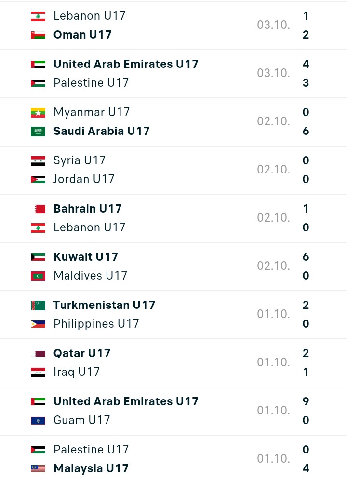The height and width of the screenshot is (480, 347).
Task: Click the 4-3 score of UAE vs Palestine
Action: click(x=306, y=73)
